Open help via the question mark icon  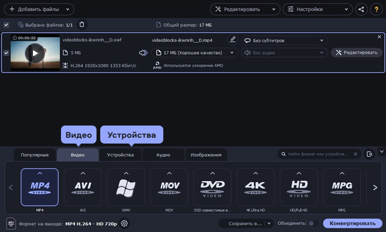376,10
